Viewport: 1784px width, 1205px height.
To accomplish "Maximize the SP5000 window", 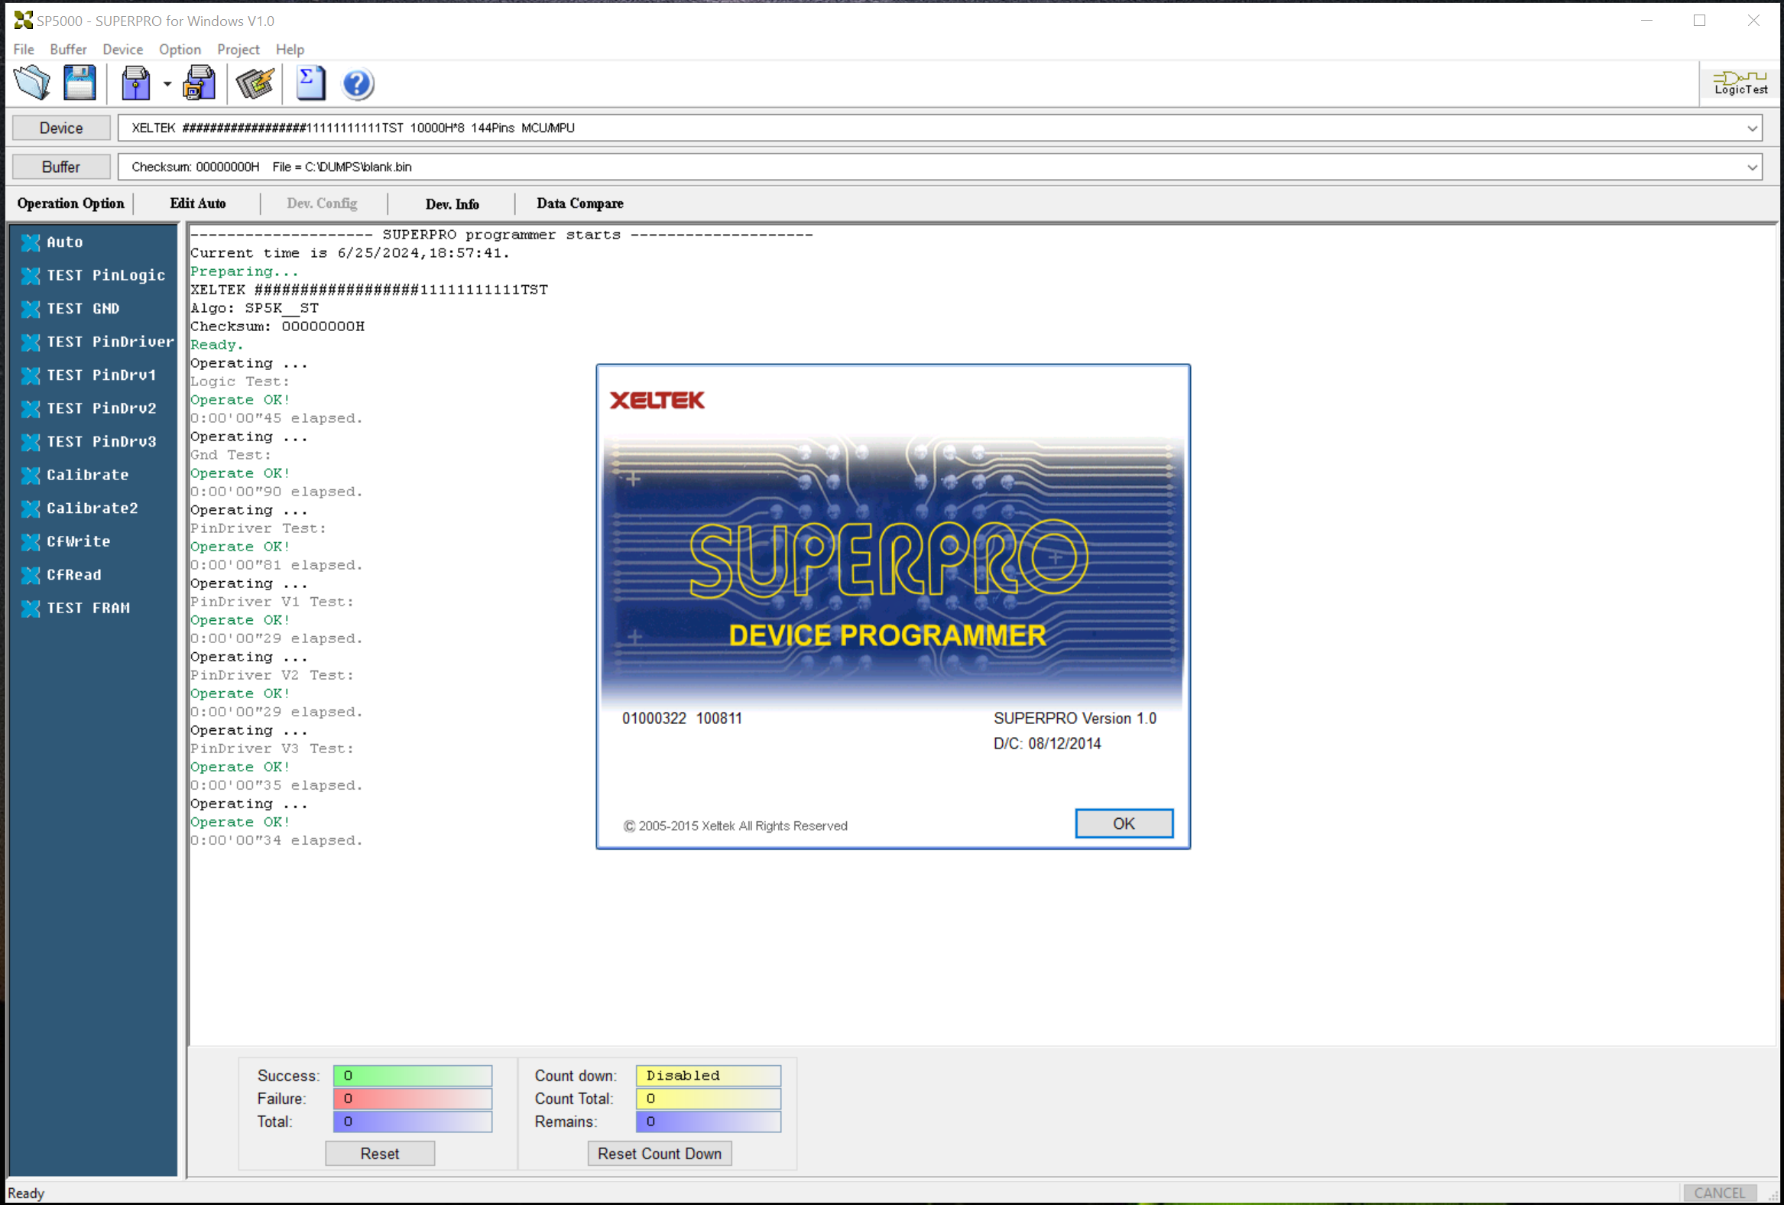I will click(1699, 21).
